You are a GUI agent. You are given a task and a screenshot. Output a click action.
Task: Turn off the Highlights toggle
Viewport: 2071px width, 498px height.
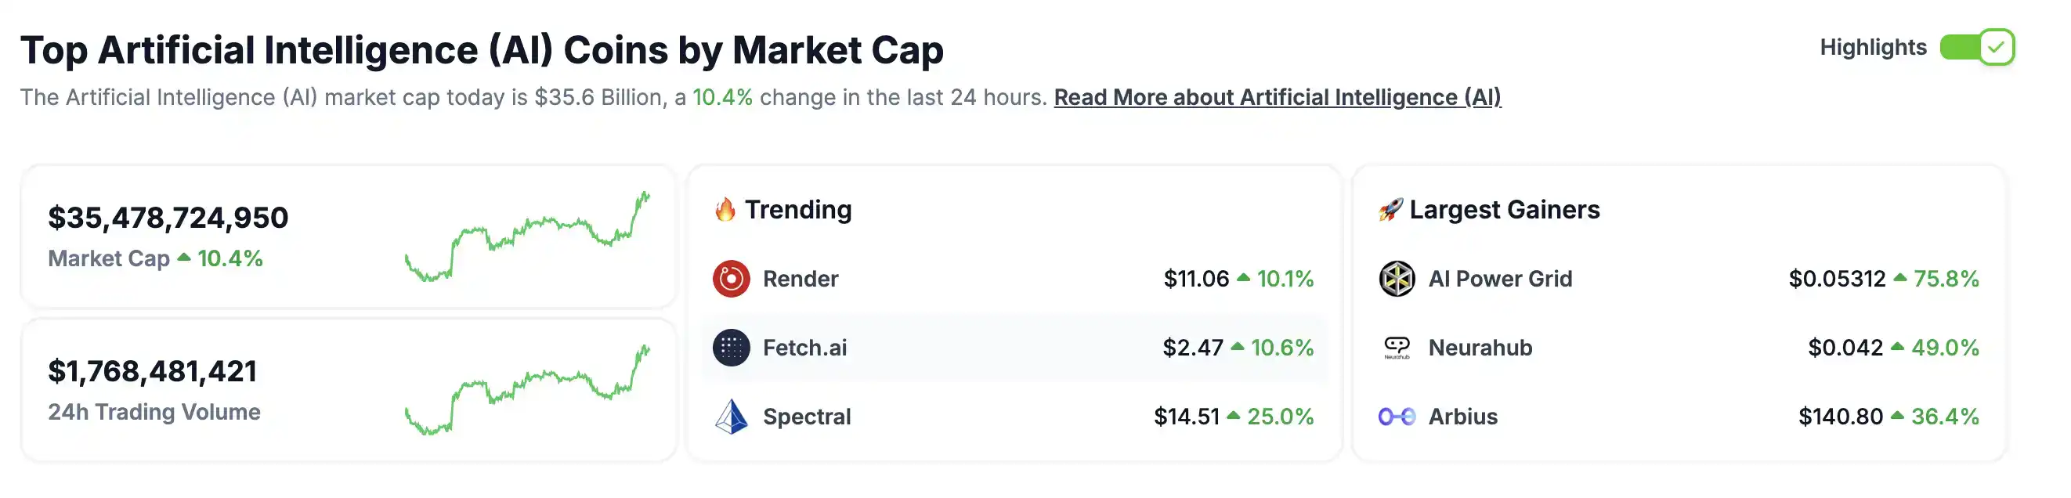click(1976, 48)
